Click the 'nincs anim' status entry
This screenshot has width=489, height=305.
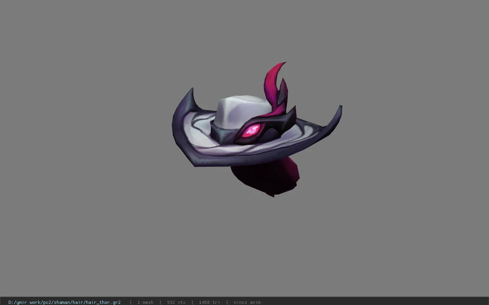[x=247, y=302]
